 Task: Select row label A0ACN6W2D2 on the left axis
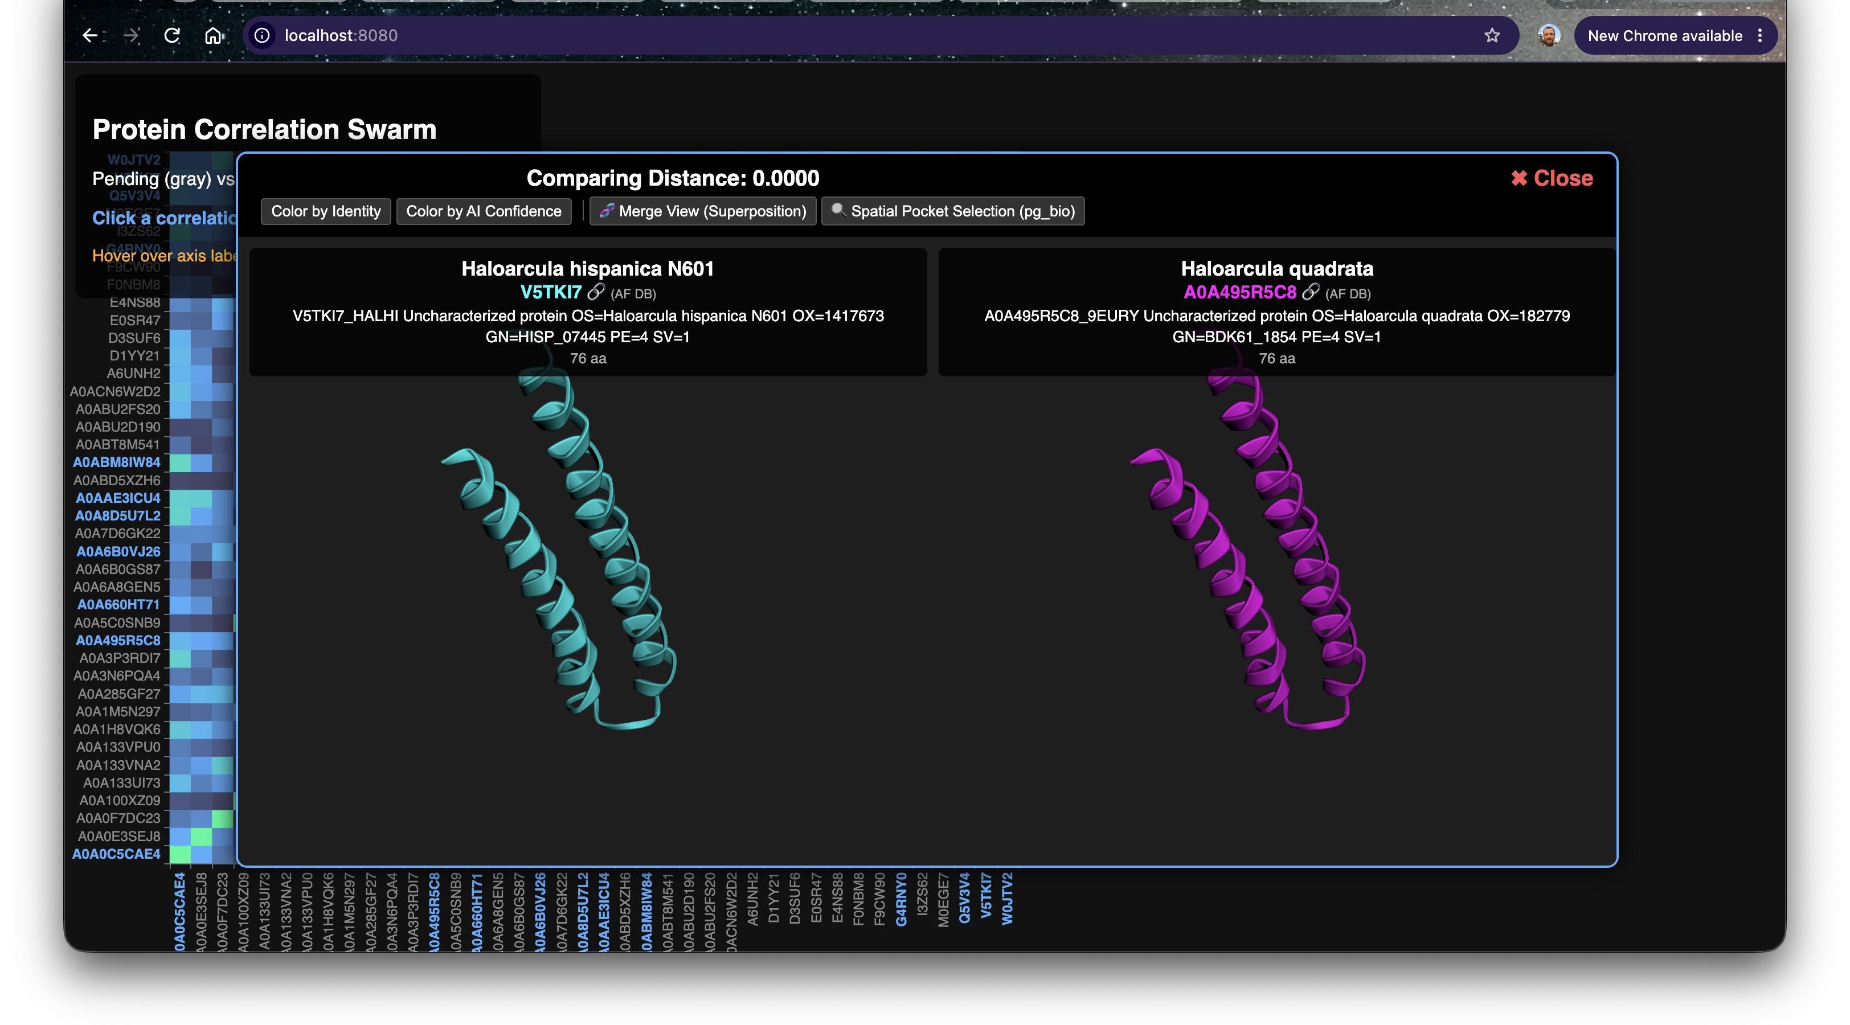point(115,392)
